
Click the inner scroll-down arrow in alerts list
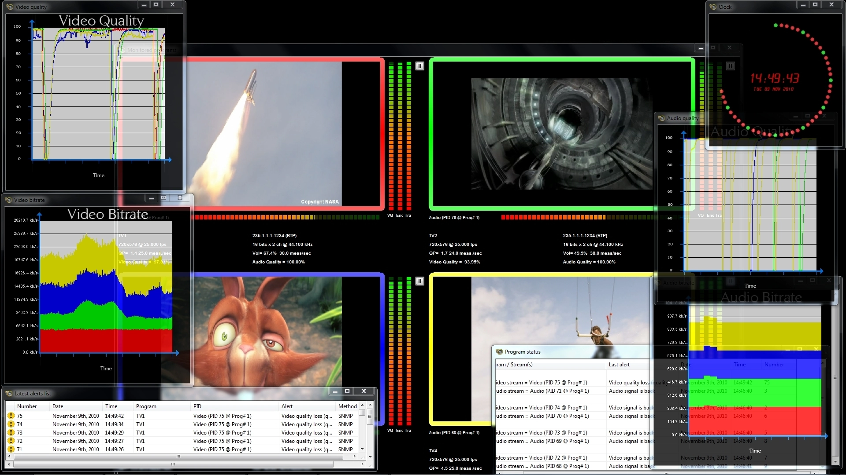point(362,449)
